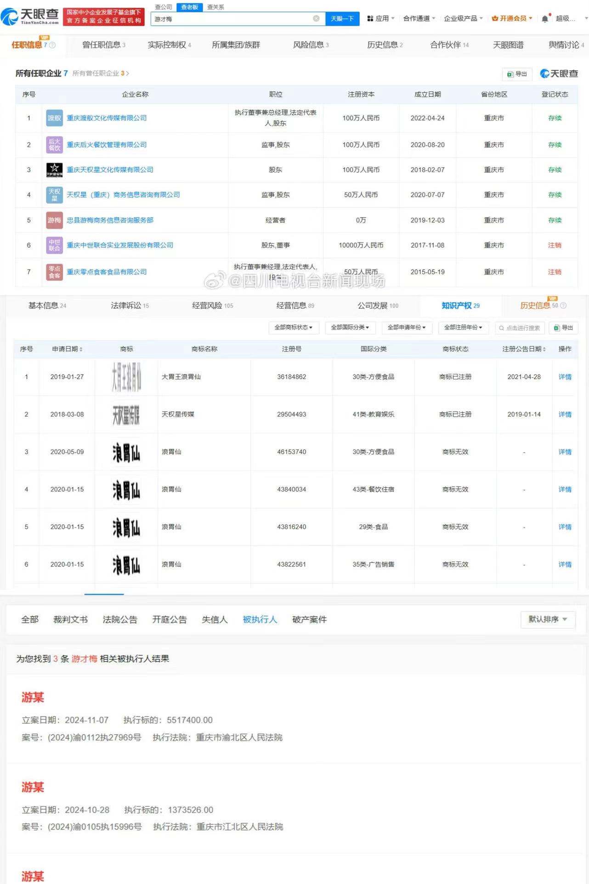Expand the 企业级产品 dropdown menu
The height and width of the screenshot is (884, 589).
pyautogui.click(x=481, y=18)
